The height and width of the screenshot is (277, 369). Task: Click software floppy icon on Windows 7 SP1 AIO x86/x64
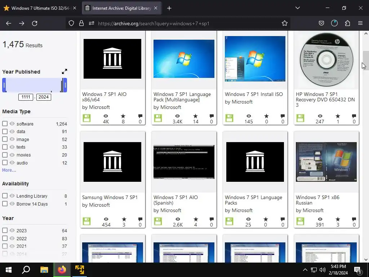(86, 118)
